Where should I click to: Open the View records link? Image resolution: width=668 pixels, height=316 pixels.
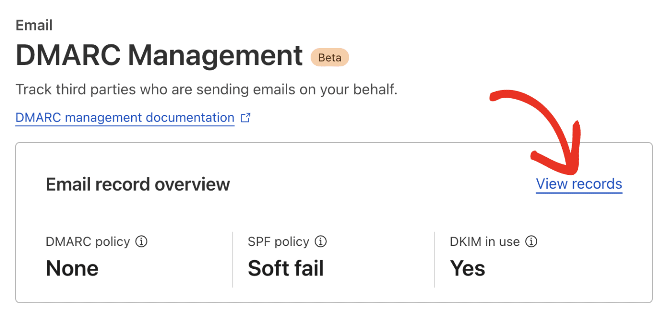(x=579, y=184)
